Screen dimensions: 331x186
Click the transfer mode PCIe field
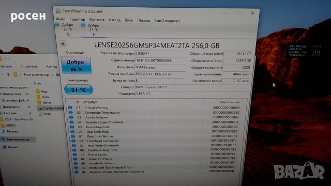tap(160, 74)
